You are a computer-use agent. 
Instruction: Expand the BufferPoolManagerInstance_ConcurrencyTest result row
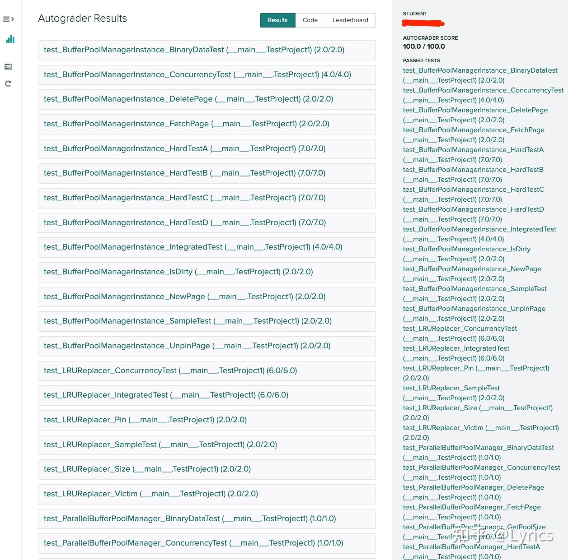pos(207,75)
